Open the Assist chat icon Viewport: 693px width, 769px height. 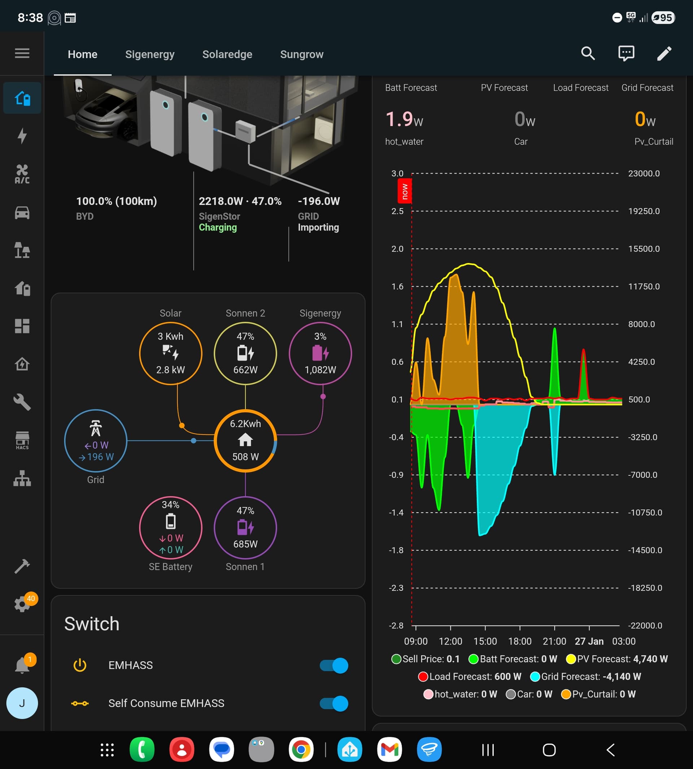click(626, 53)
